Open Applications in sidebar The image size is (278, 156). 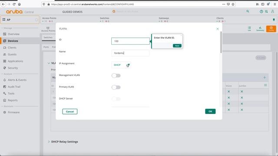point(15,61)
